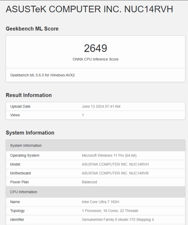Click the Result Information heading

point(29,95)
